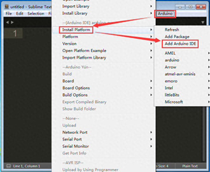
Task: Open the Serial Port submenu
Action: pos(103,139)
